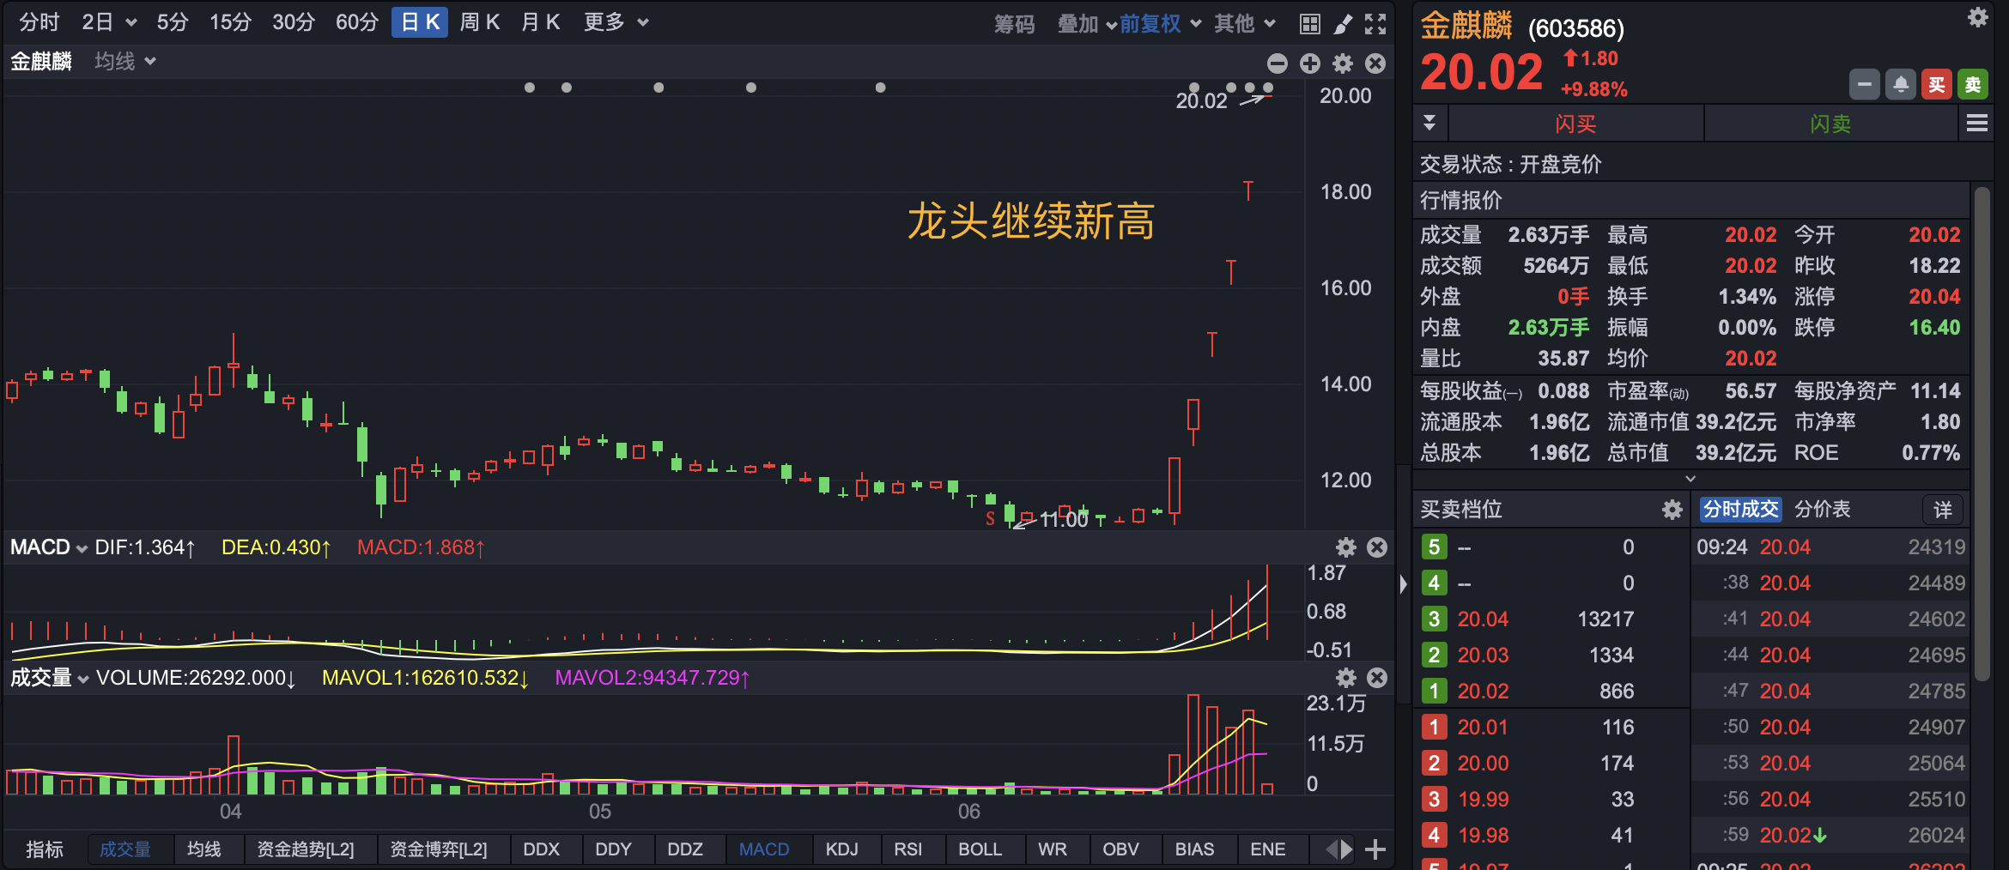2009x870 pixels.
Task: Zoom in chart with plus circle icon
Action: point(1310,63)
